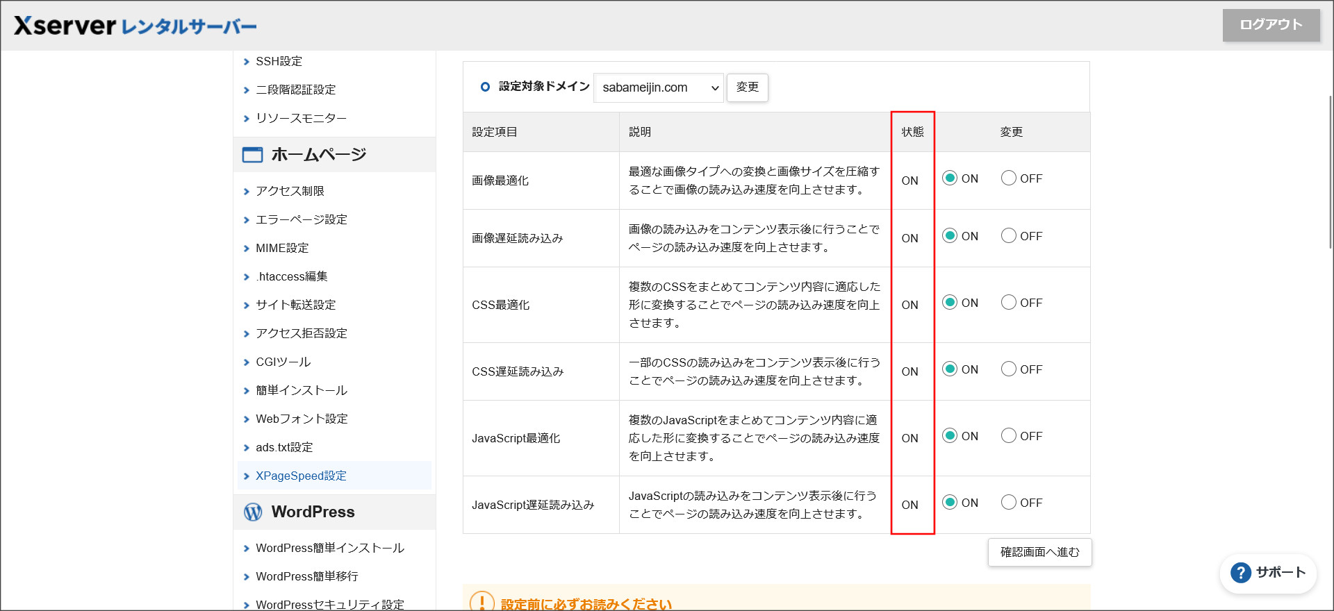This screenshot has width=1334, height=611.
Task: Open アクセス拒否設定 menu item
Action: [302, 334]
